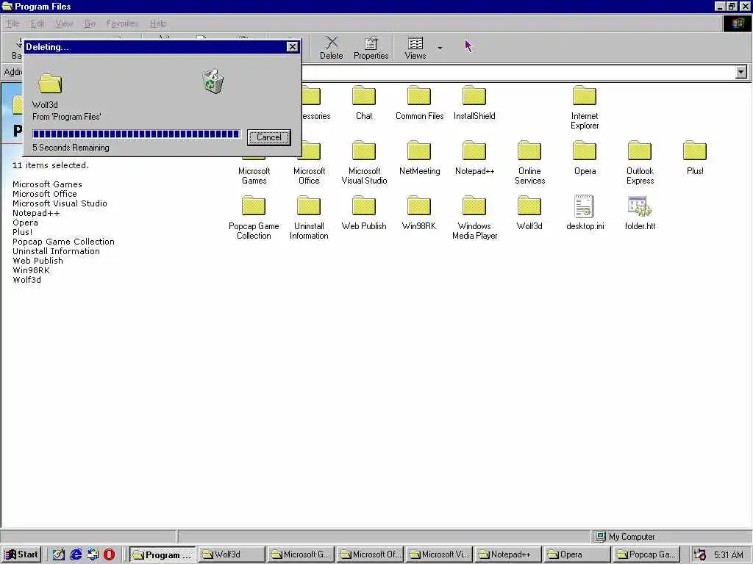Switch to Microsoft G... taskbar window
The image size is (753, 564).
pos(301,554)
